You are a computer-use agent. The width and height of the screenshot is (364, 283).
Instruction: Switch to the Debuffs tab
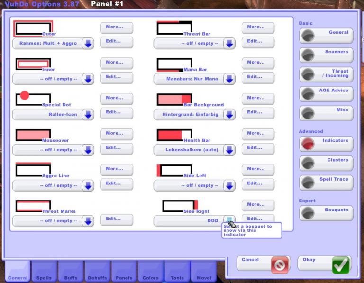pyautogui.click(x=97, y=272)
